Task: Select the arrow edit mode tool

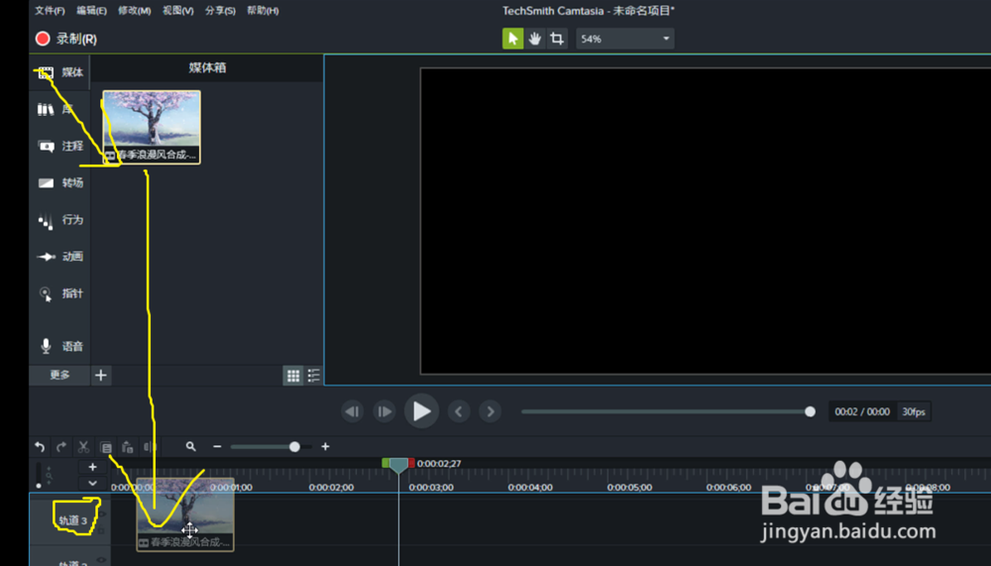Action: pos(512,39)
